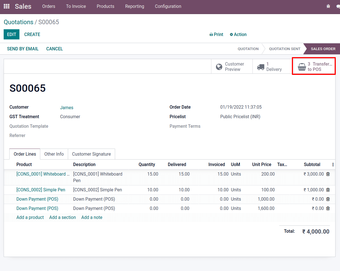
Task: Click the Customer Preview globe icon
Action: click(219, 67)
